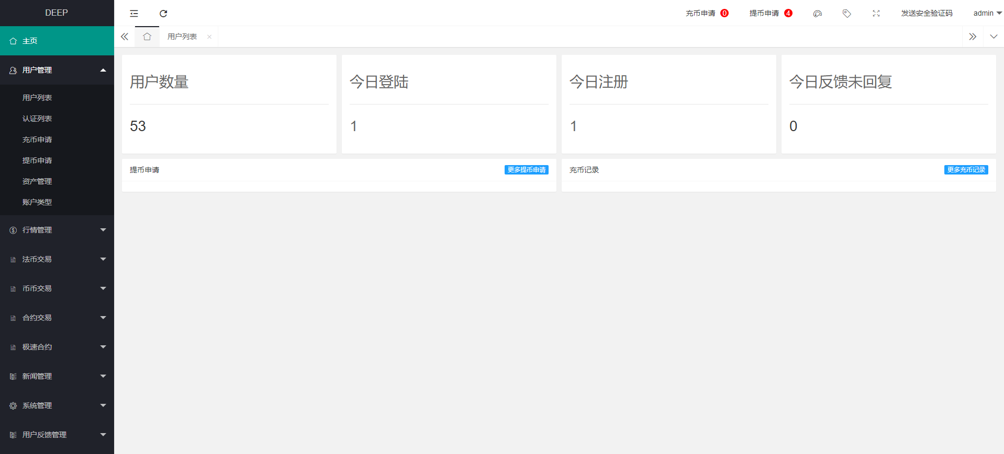Click the 更多提币申请 button
Screen dimensions: 1004x454
tap(526, 170)
